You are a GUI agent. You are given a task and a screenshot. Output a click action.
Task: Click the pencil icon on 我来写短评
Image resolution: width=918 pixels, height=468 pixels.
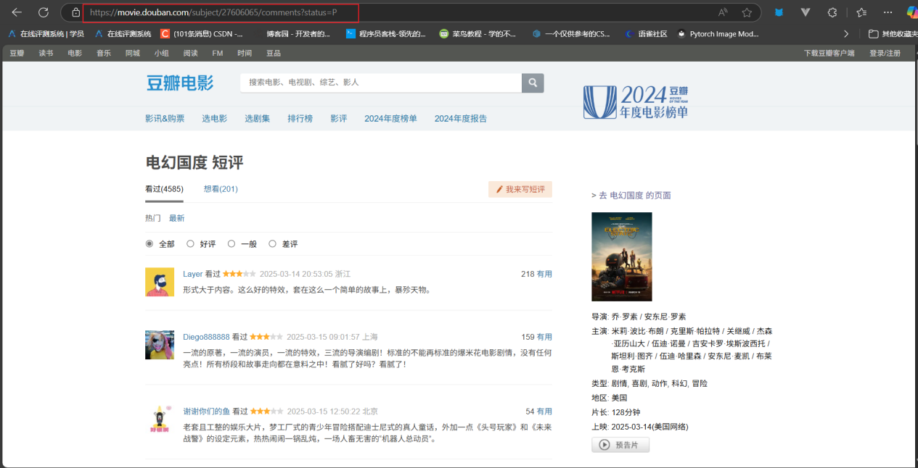[499, 190]
